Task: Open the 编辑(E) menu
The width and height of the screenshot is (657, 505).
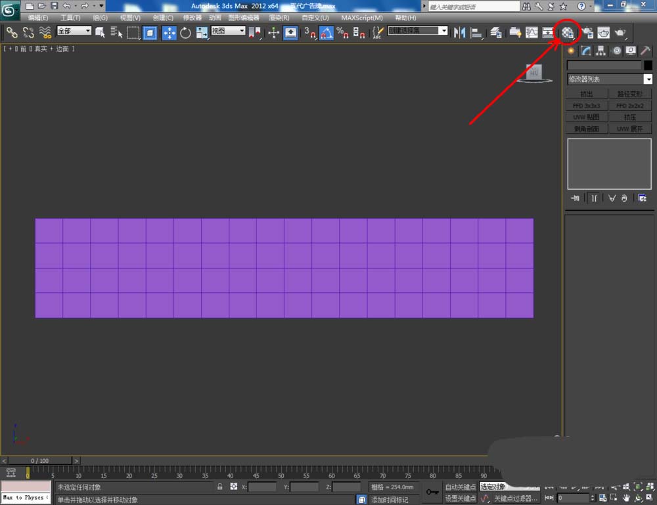Action: [37, 18]
